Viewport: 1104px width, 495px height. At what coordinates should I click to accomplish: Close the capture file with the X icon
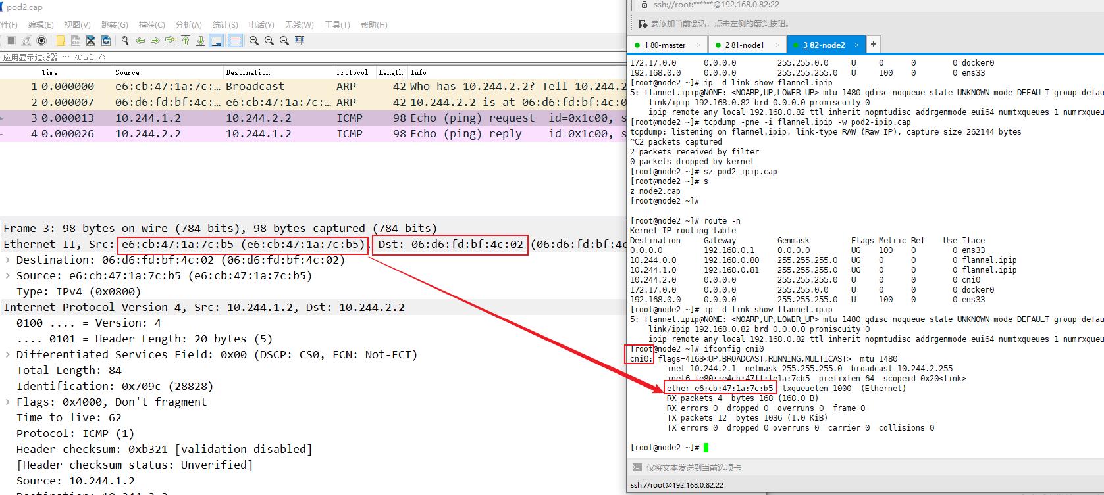(x=91, y=41)
